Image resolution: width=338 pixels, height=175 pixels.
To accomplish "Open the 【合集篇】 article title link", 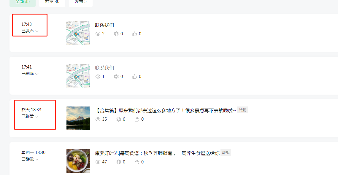I will tap(165, 111).
